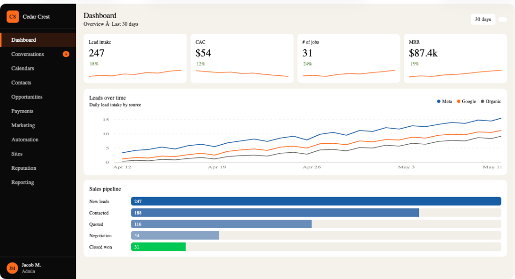Select Contacts in the sidebar

coord(38,83)
